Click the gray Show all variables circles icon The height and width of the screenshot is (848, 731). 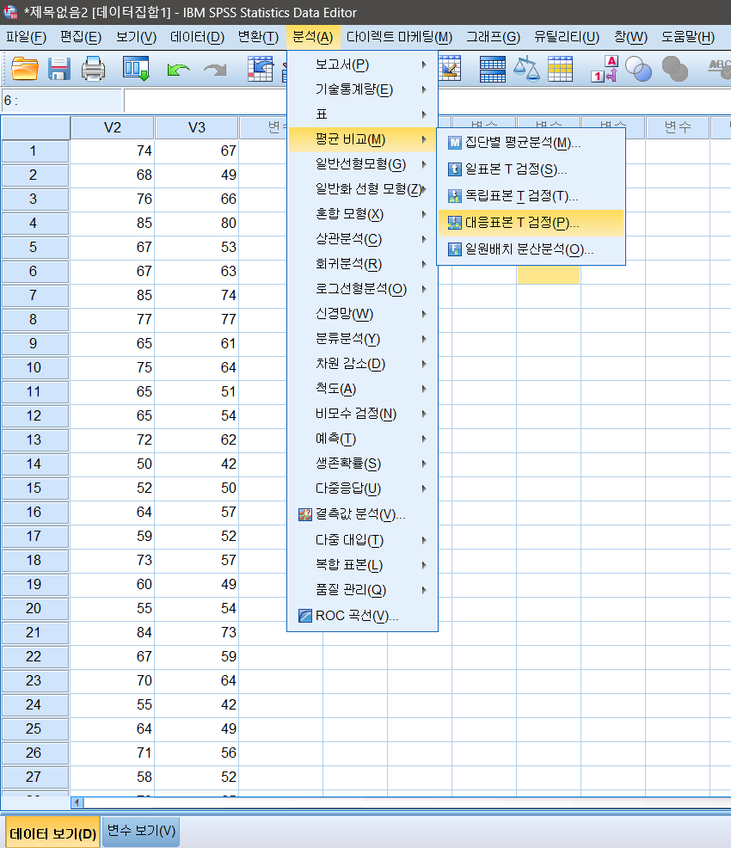(675, 69)
